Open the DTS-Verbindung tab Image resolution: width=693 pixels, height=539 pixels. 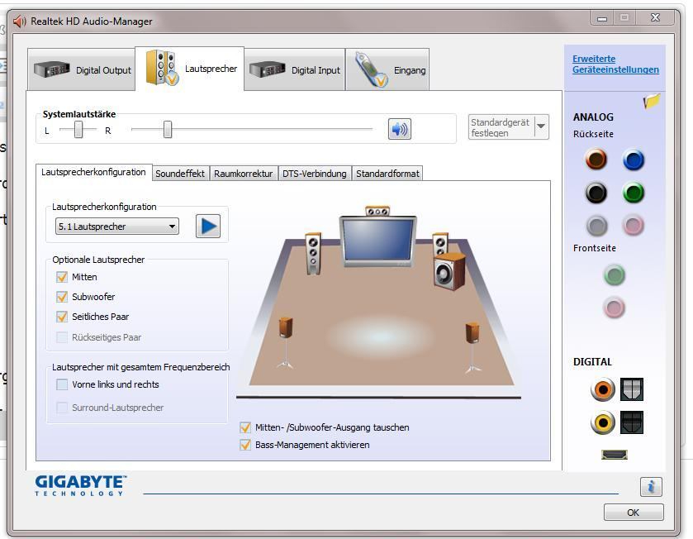coord(315,174)
